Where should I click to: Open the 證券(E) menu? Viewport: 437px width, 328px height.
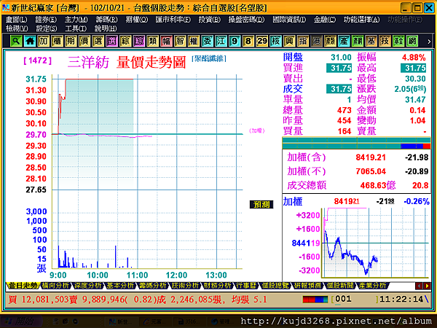click(x=46, y=20)
